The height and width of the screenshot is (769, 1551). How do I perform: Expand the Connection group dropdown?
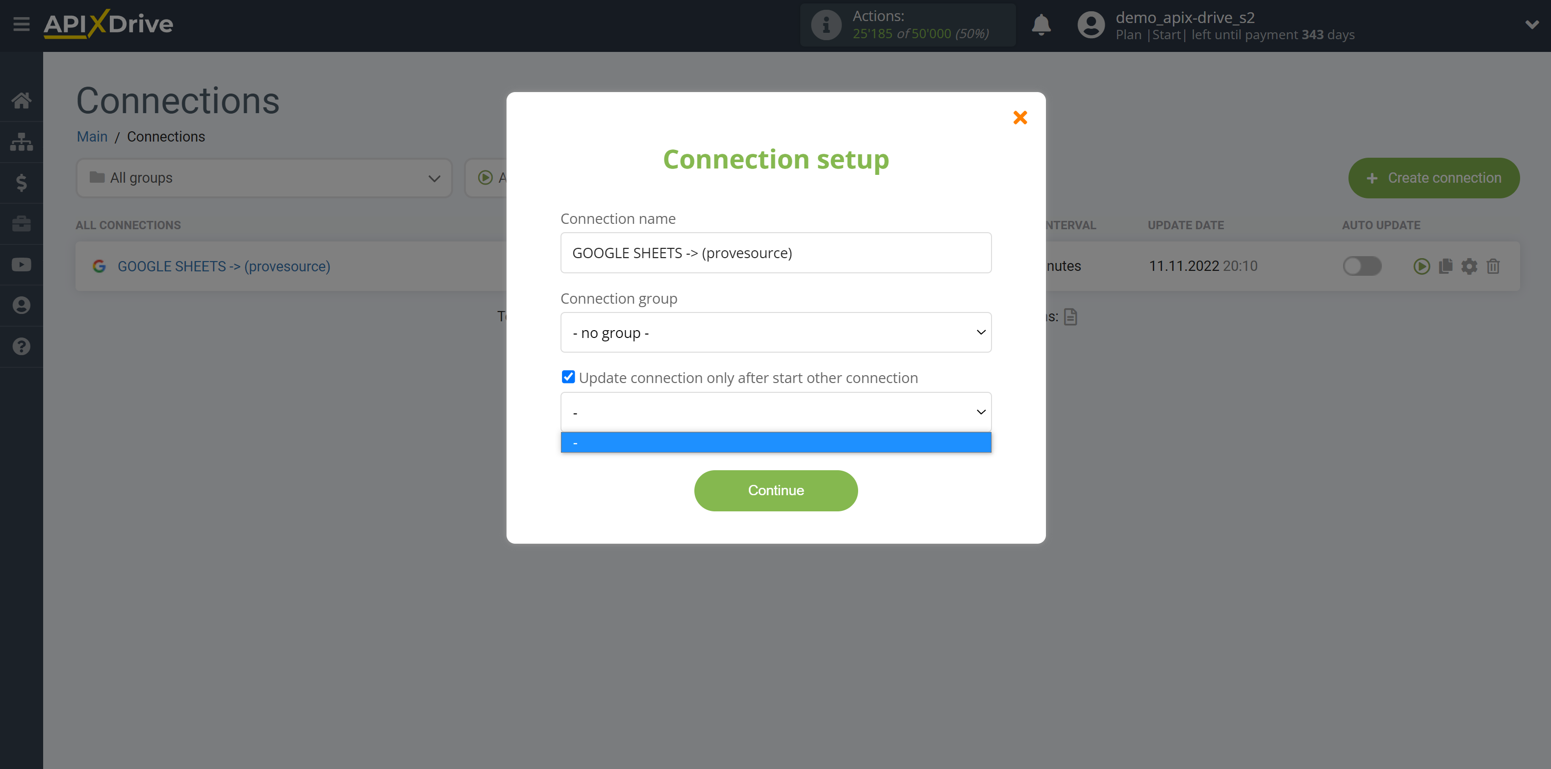[x=777, y=332]
